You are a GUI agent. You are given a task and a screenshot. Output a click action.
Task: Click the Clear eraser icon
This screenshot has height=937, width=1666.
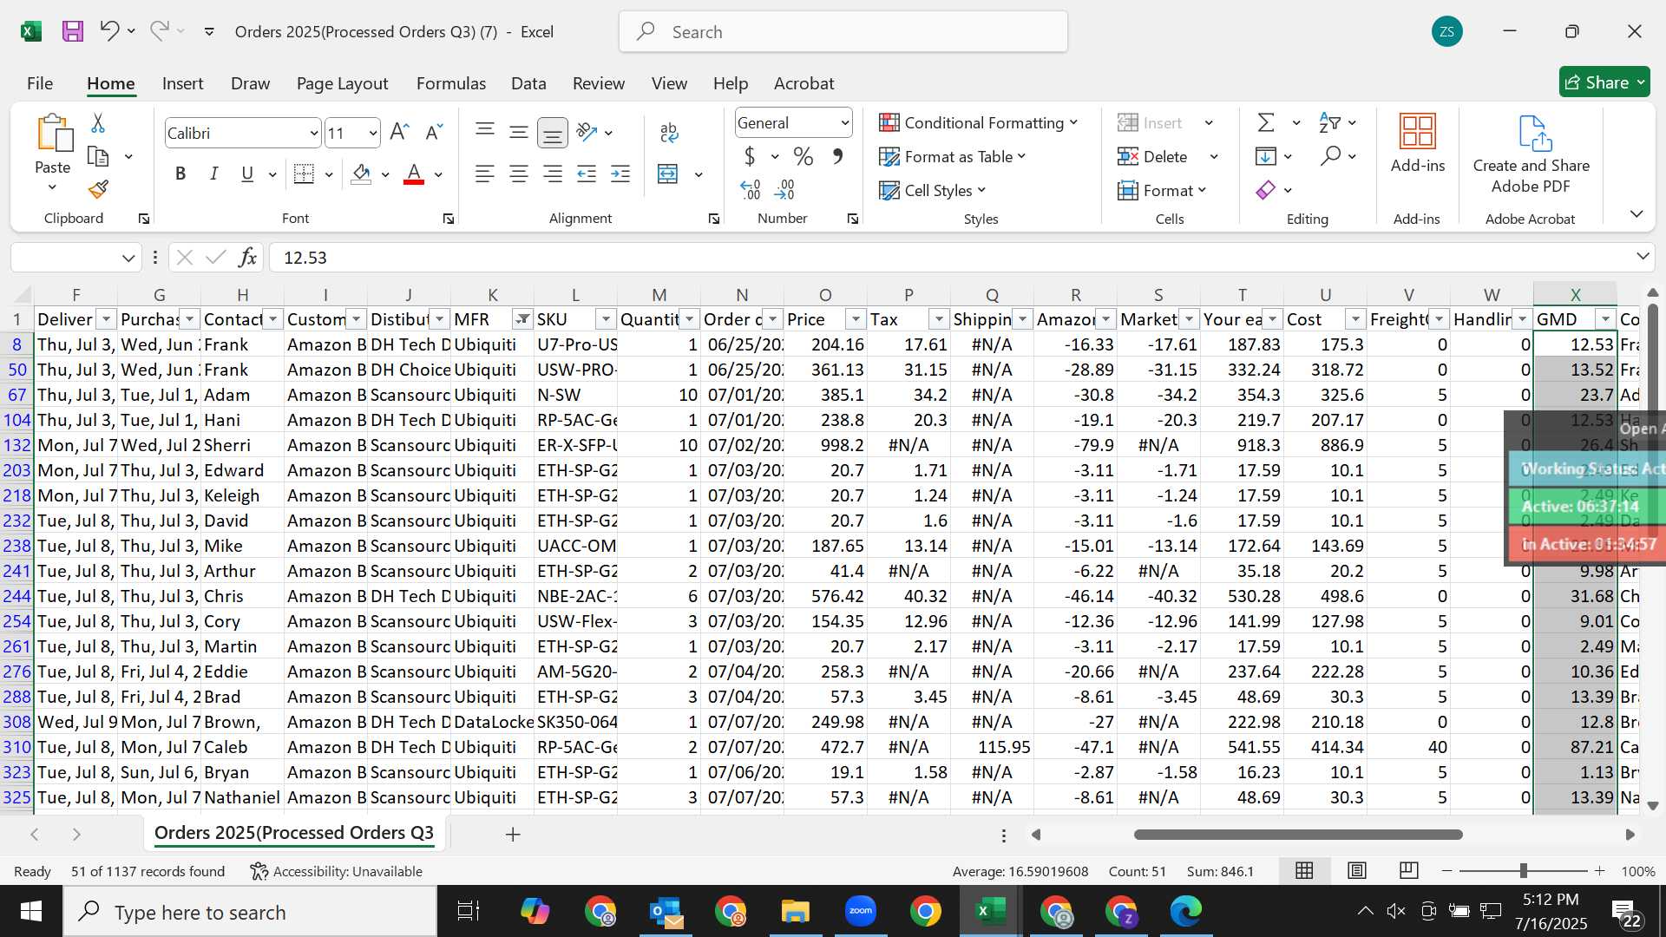1266,189
